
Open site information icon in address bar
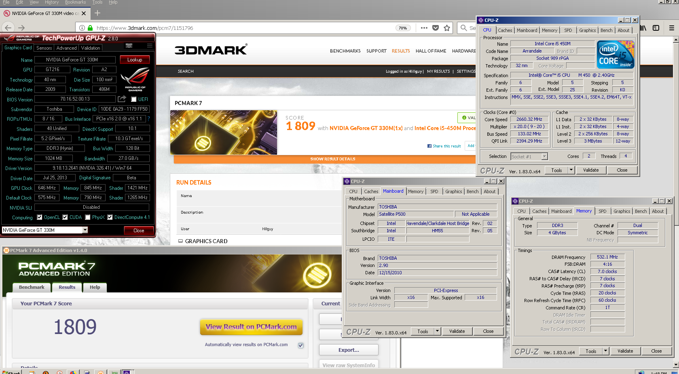(82, 28)
